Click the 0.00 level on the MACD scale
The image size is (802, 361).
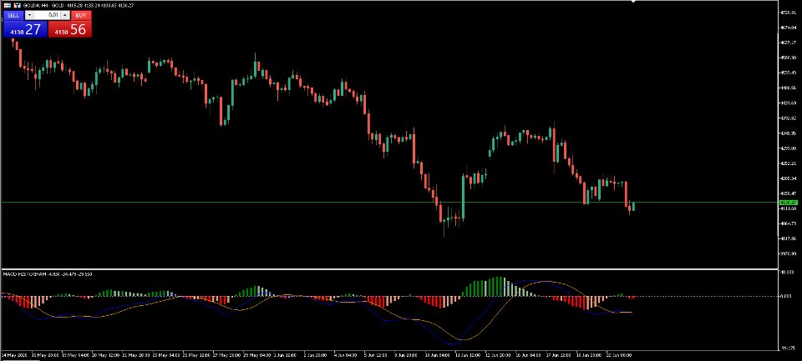[787, 296]
